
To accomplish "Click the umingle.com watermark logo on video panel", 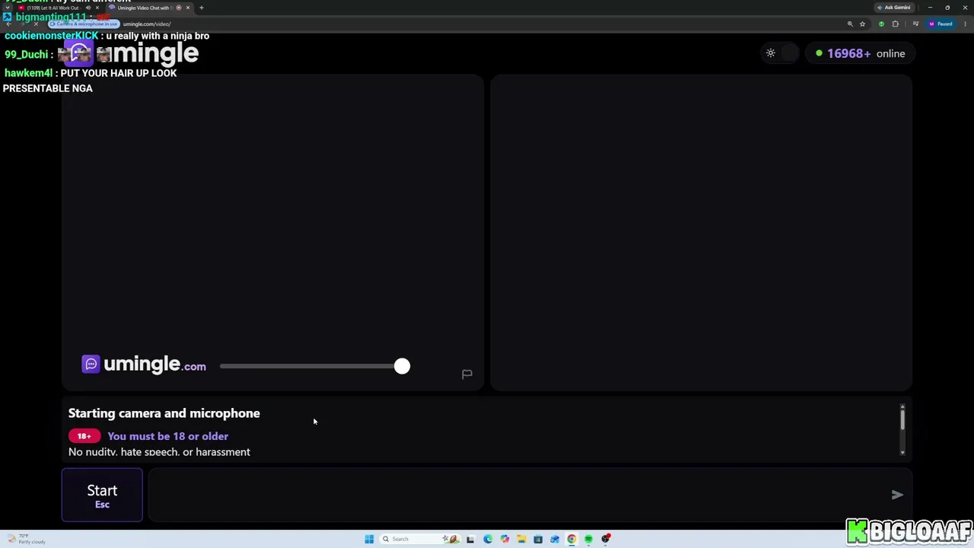I will point(144,365).
